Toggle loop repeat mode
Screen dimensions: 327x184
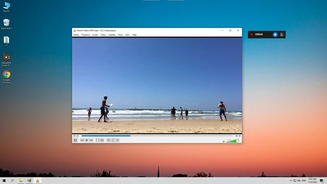point(113,140)
